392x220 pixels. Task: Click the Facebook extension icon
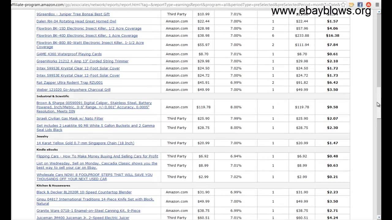point(360,5)
